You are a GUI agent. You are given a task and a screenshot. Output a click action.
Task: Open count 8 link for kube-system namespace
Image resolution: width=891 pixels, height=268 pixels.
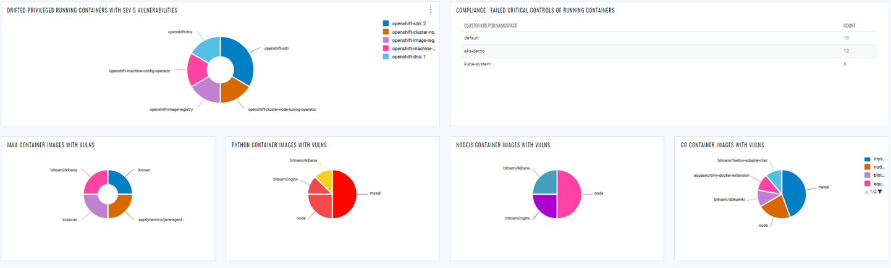tap(845, 64)
